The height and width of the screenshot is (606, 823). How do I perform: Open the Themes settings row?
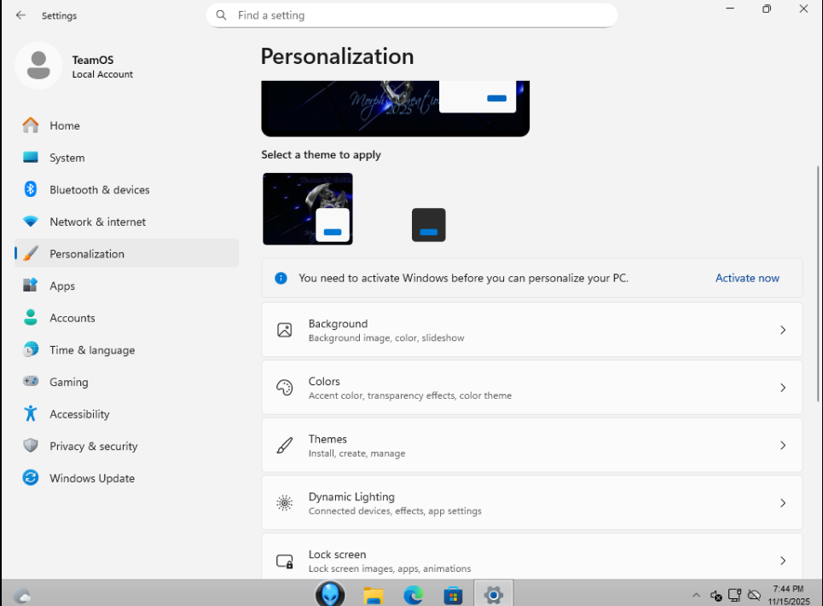coord(530,445)
